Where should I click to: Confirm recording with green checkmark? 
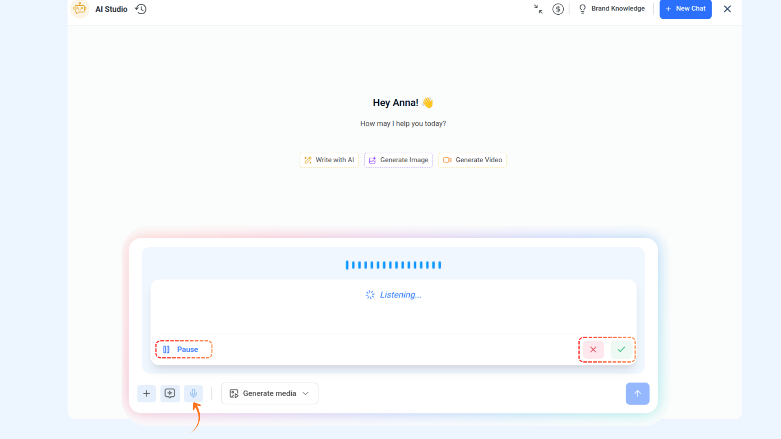click(621, 350)
